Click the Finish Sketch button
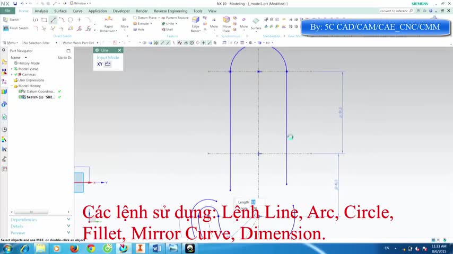The image size is (453, 254). point(15,28)
